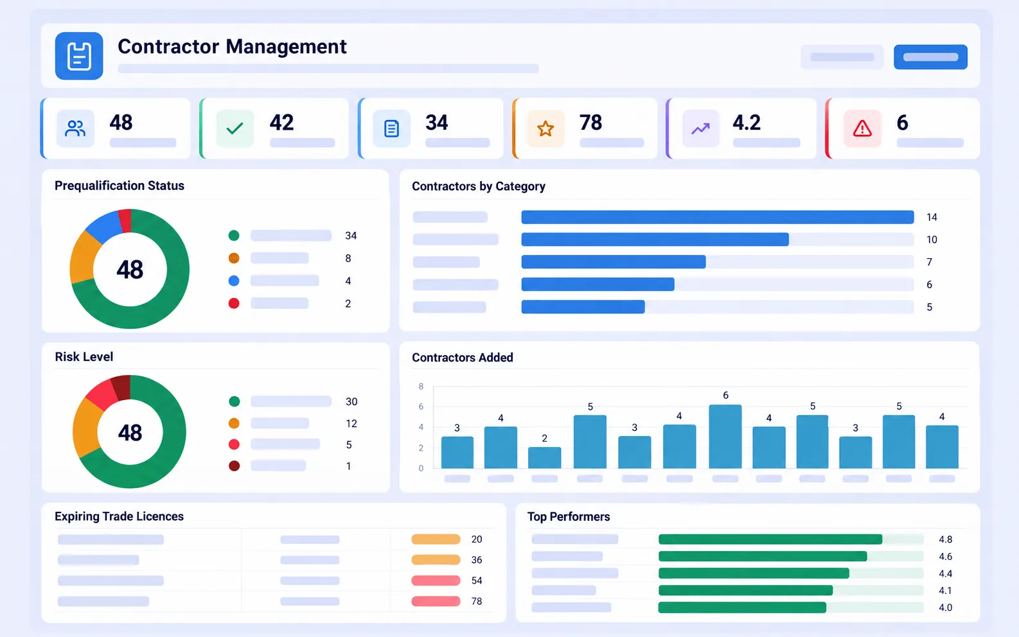Click the clipboard logo icon beside Contractor Management
Image resolution: width=1019 pixels, height=637 pixels.
(79, 56)
